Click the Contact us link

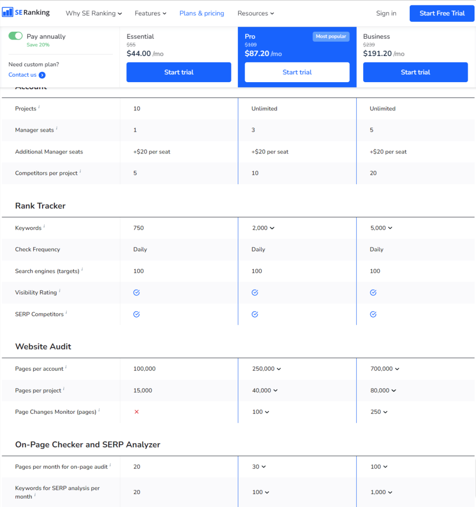coord(22,75)
